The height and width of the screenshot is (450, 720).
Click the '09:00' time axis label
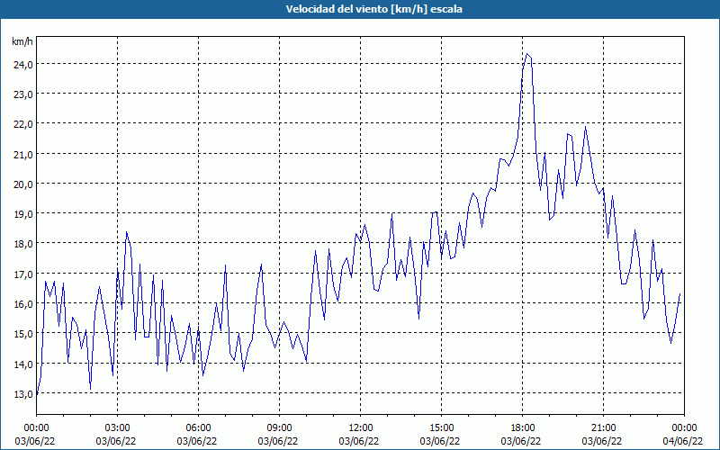[x=279, y=428]
